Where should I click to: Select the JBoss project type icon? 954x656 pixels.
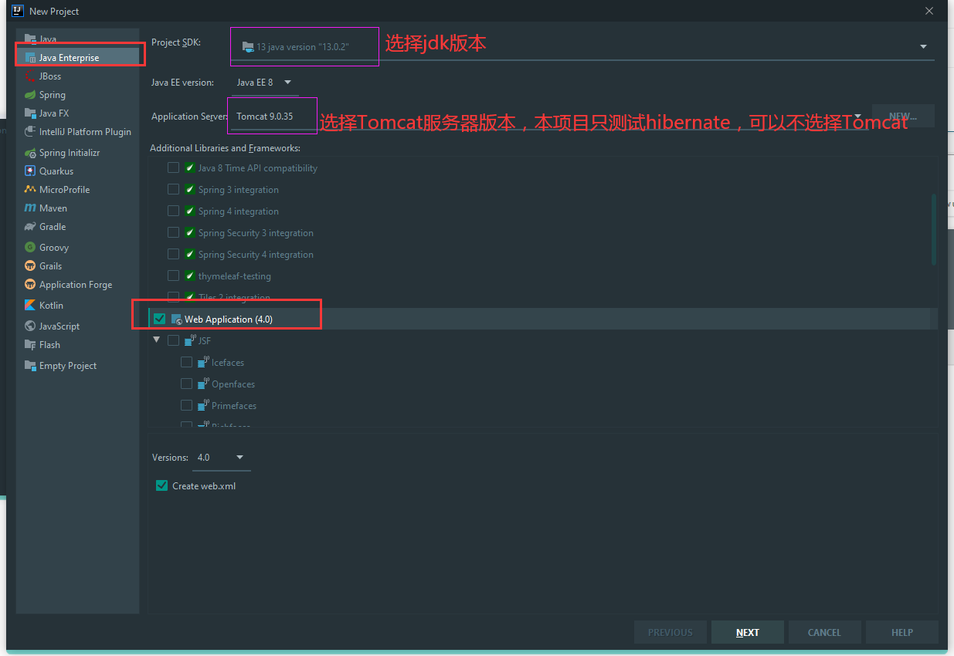coord(30,76)
